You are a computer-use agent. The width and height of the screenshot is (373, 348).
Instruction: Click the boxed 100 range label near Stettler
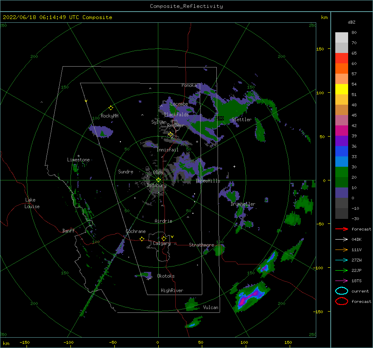point(220,118)
